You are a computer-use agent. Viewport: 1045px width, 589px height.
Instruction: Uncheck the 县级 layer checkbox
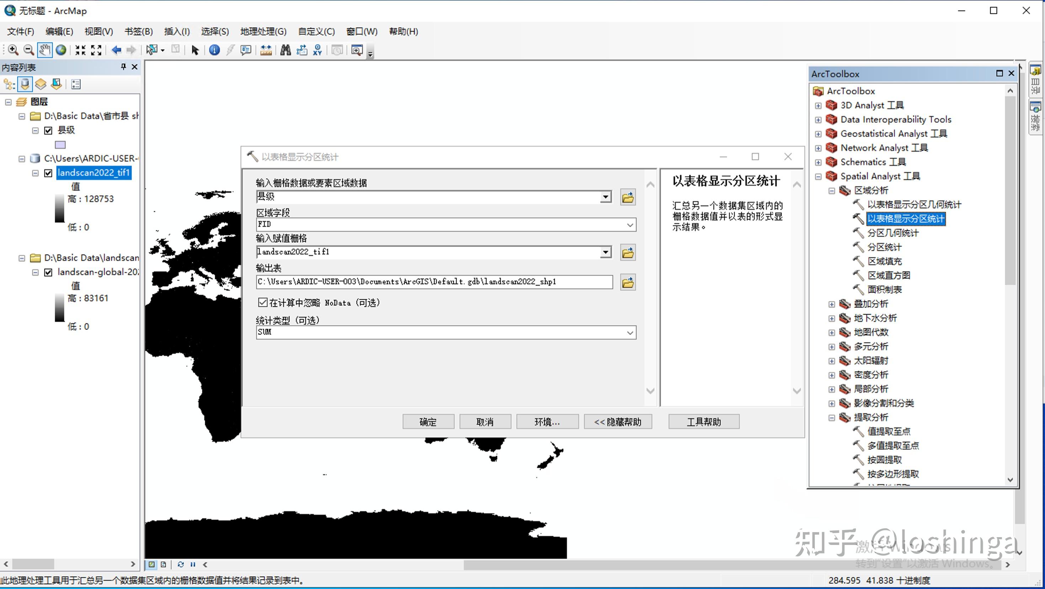point(48,130)
